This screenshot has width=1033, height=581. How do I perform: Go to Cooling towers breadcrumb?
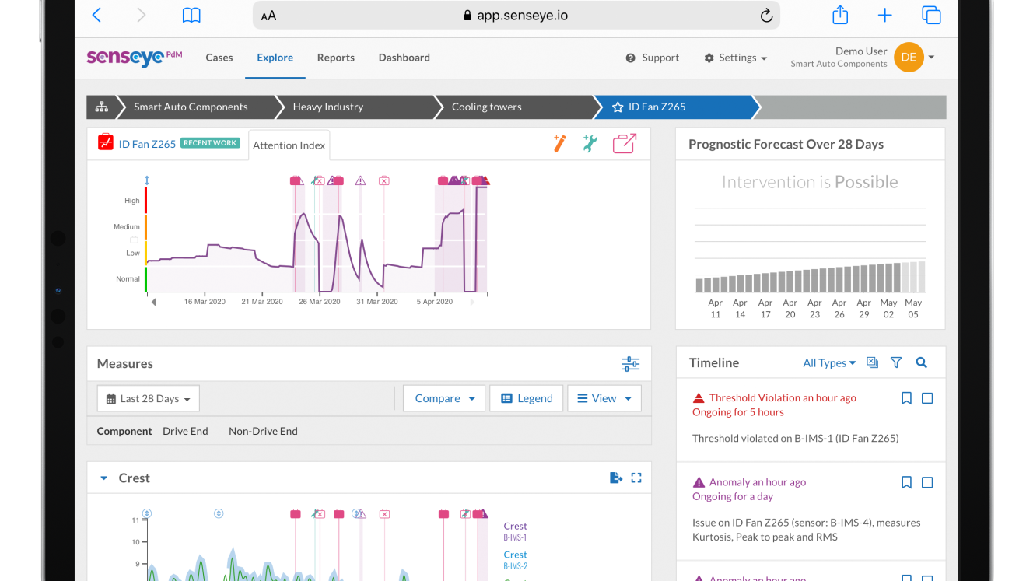tap(487, 107)
